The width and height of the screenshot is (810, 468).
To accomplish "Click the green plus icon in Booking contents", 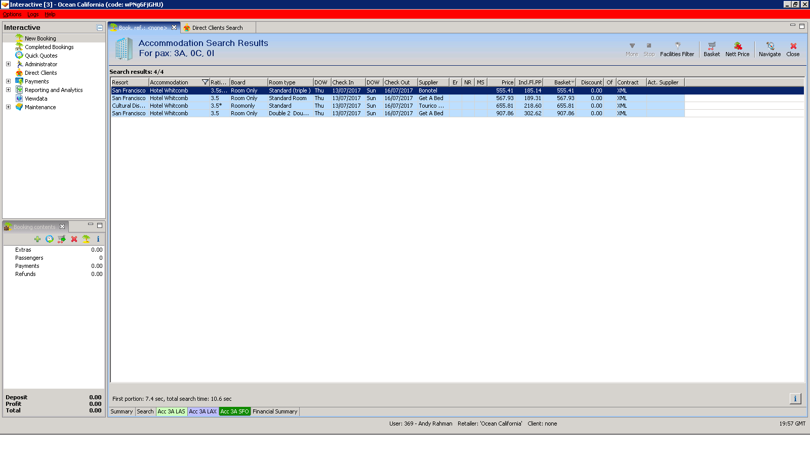I will 37,239.
